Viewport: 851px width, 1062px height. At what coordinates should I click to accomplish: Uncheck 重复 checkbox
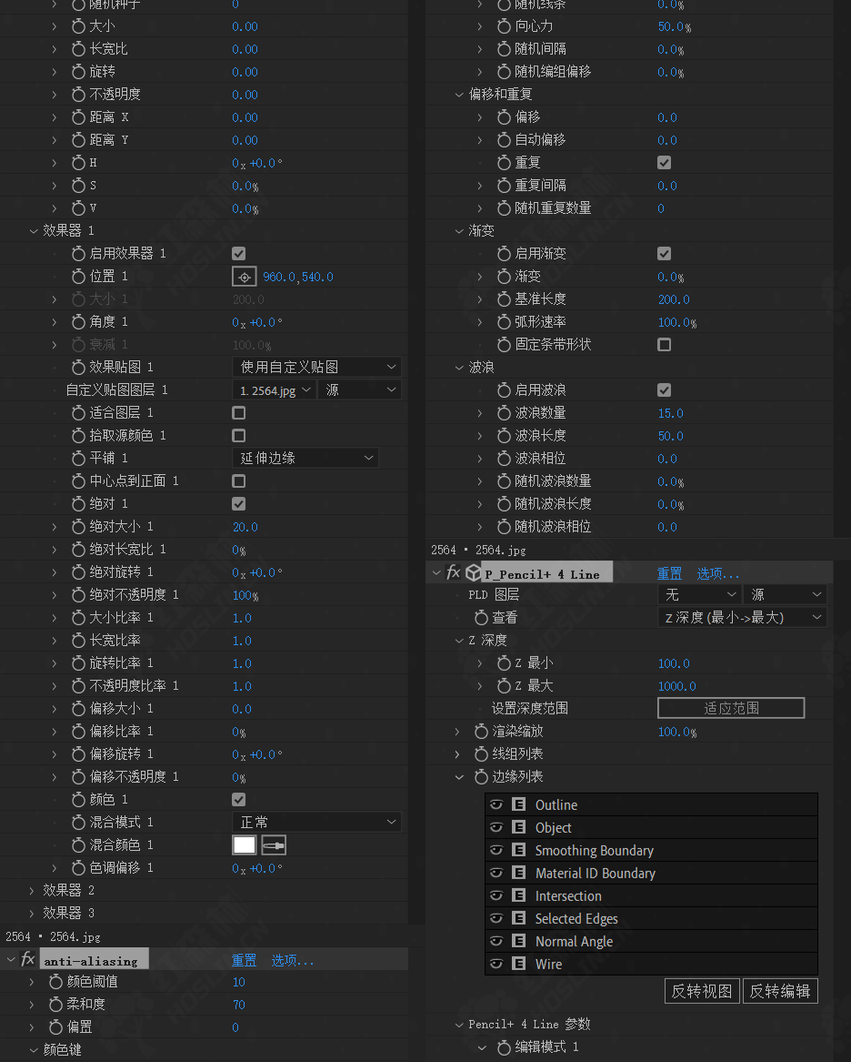[665, 163]
